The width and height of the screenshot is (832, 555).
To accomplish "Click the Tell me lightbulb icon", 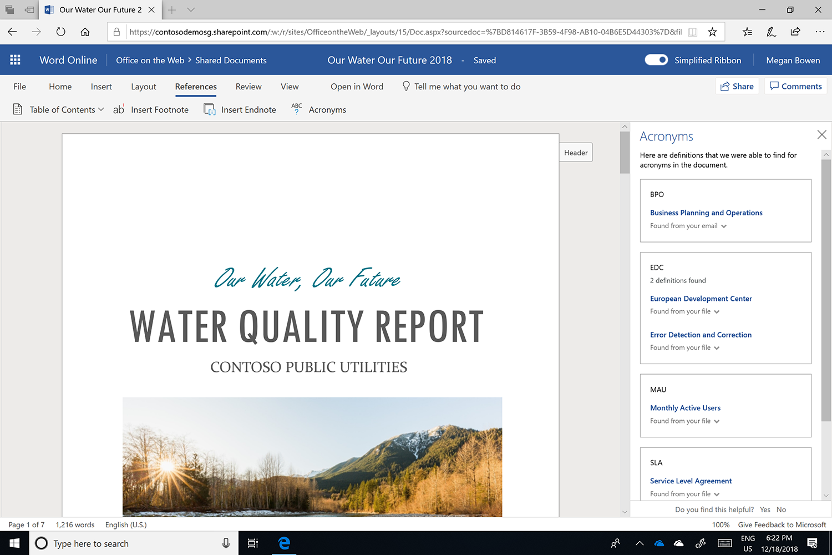I will pyautogui.click(x=405, y=86).
